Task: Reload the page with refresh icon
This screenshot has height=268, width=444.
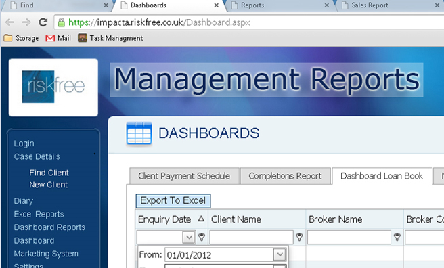Action: point(43,22)
